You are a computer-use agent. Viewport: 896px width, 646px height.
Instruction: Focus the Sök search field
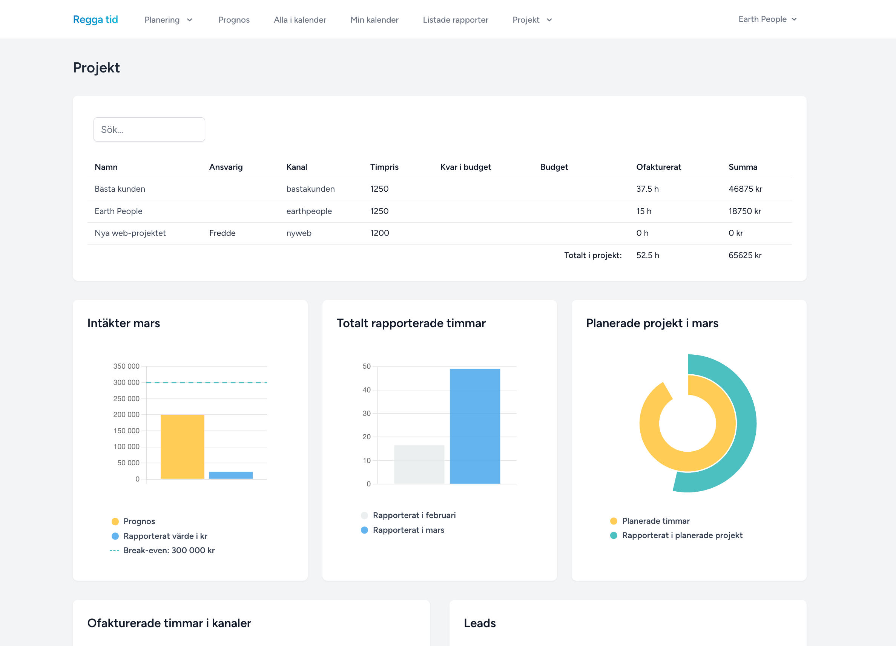(x=149, y=129)
